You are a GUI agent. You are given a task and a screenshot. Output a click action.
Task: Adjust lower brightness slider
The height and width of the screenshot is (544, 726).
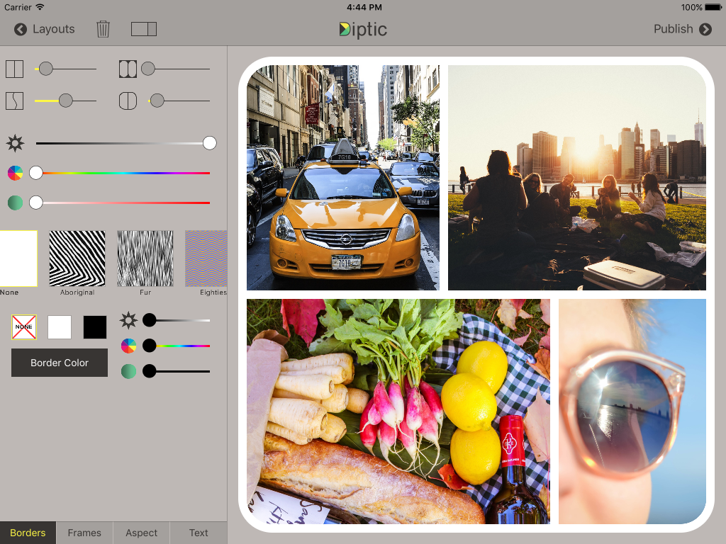tap(176, 320)
